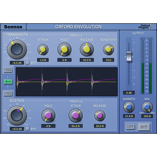Click the Sensitivity knob
The height and width of the screenshot is (157, 157).
[108, 50]
